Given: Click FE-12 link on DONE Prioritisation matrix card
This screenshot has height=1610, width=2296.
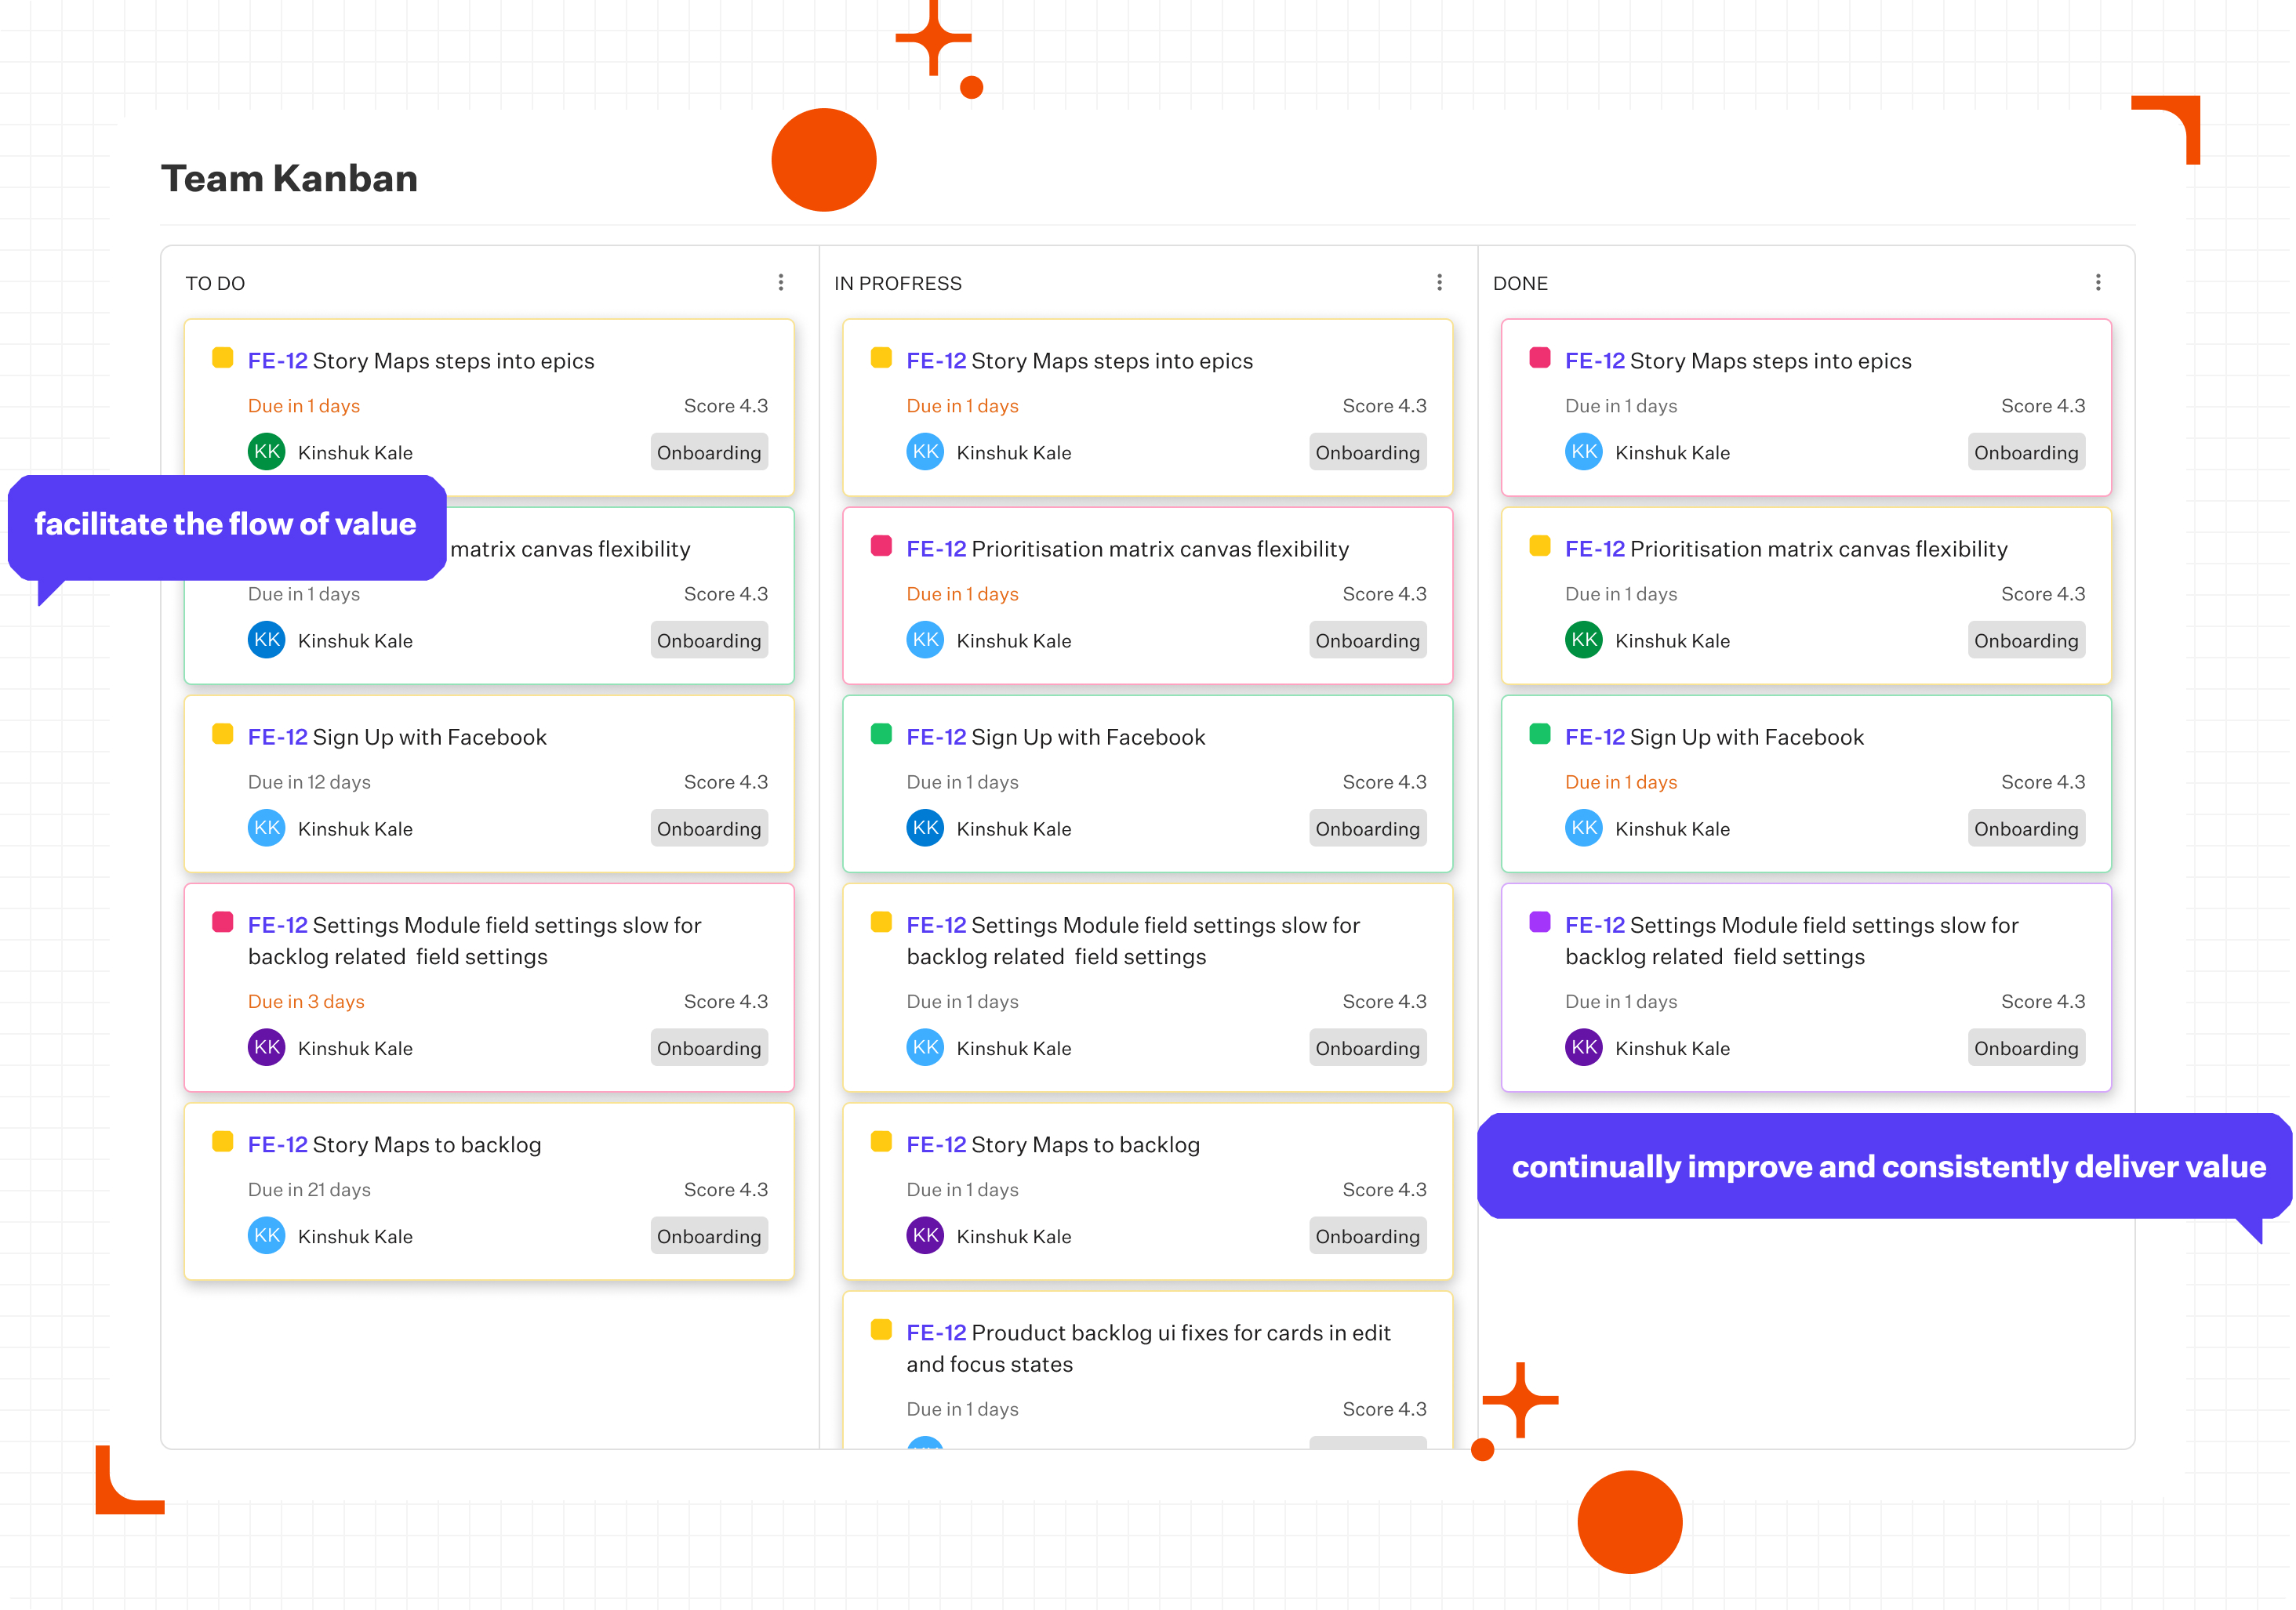Looking at the screenshot, I should pos(1594,549).
